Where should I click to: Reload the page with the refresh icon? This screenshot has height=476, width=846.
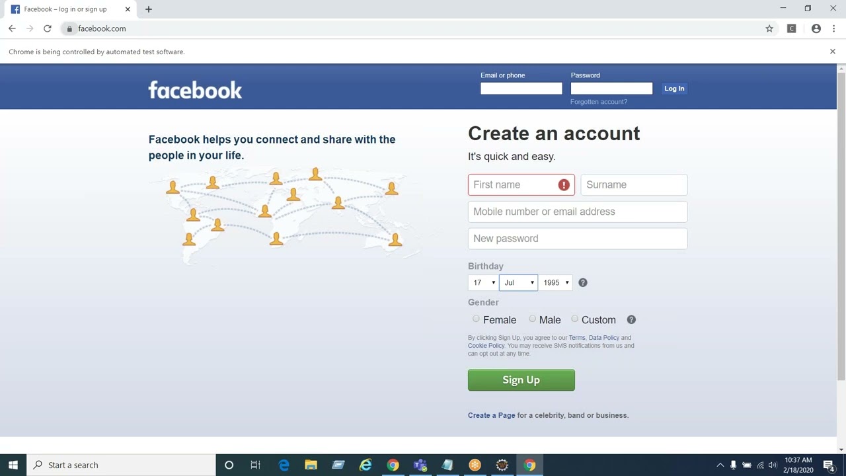pos(48,28)
